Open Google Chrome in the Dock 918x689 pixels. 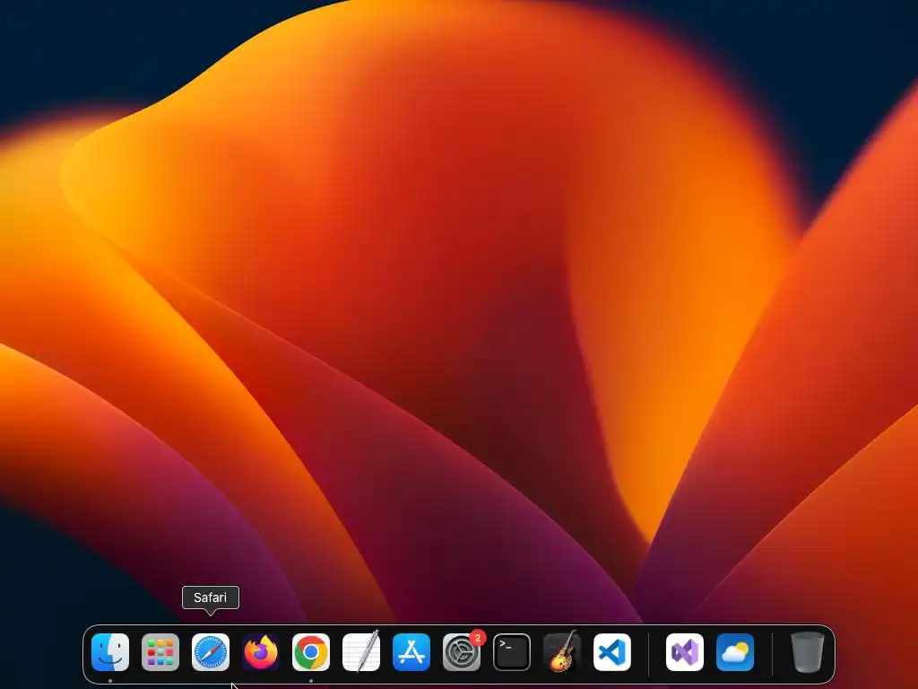(x=311, y=652)
